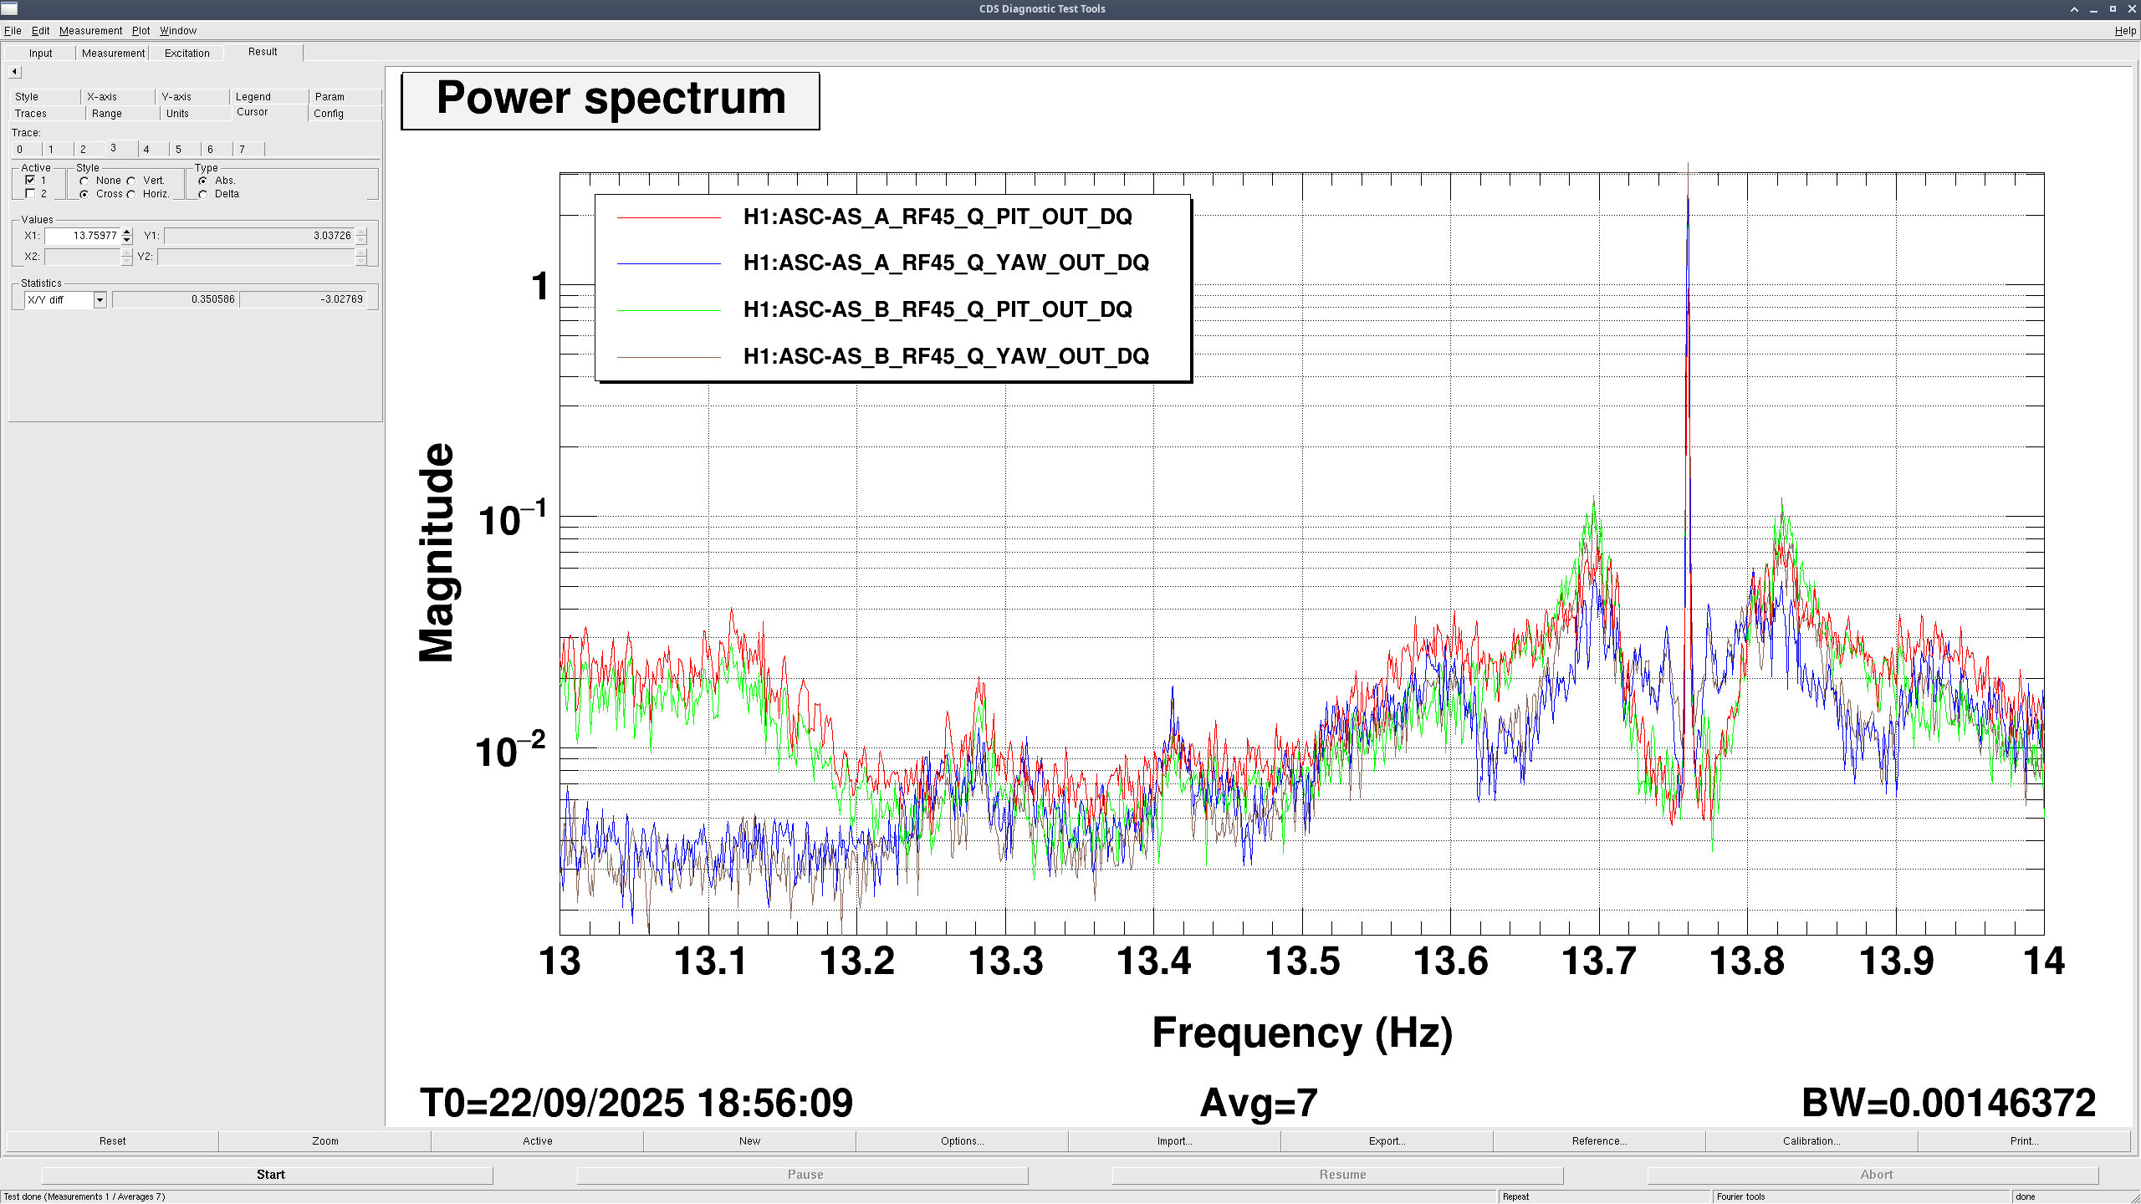
Task: Click the X1 value up stepper arrow
Action: [126, 232]
